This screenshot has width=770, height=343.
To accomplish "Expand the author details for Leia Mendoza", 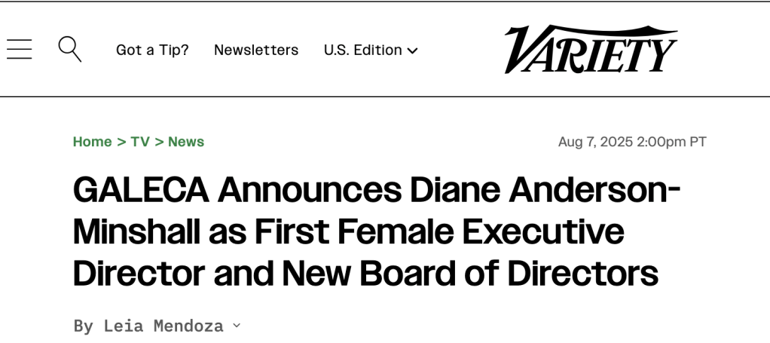I will pos(163,326).
